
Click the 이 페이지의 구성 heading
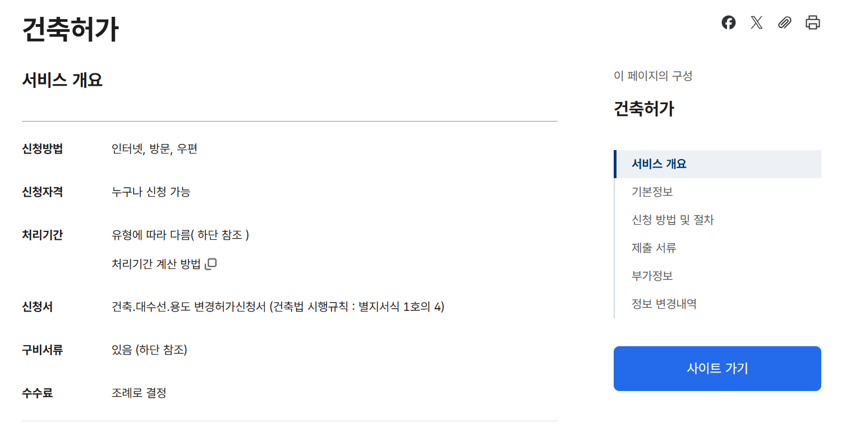(x=653, y=76)
